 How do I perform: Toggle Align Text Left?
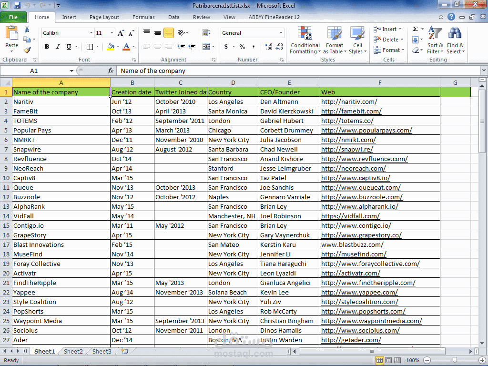pyautogui.click(x=147, y=47)
